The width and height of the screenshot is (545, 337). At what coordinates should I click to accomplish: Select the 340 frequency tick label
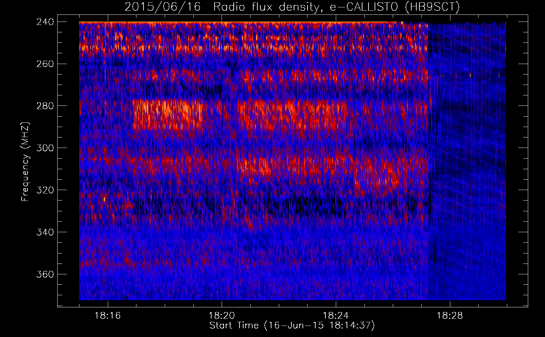point(45,232)
